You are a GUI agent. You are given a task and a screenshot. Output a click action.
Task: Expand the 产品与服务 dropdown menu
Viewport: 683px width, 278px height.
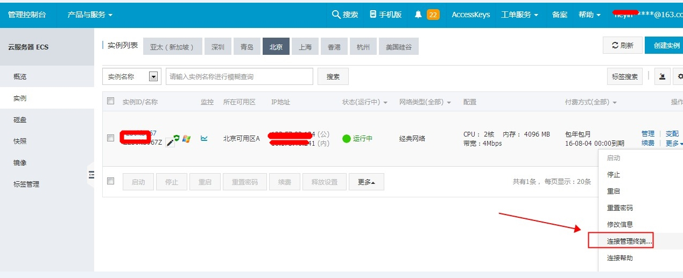pyautogui.click(x=90, y=15)
